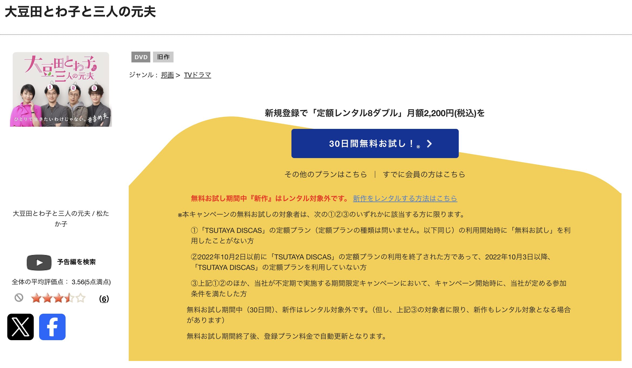Click the no-rating circle icon beside stars

(x=19, y=298)
